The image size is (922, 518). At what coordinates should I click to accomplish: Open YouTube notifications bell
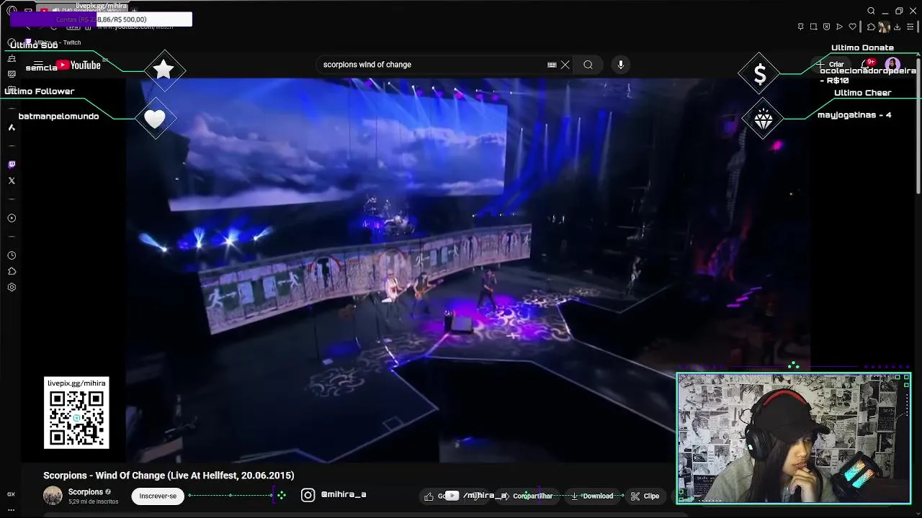[x=867, y=65]
